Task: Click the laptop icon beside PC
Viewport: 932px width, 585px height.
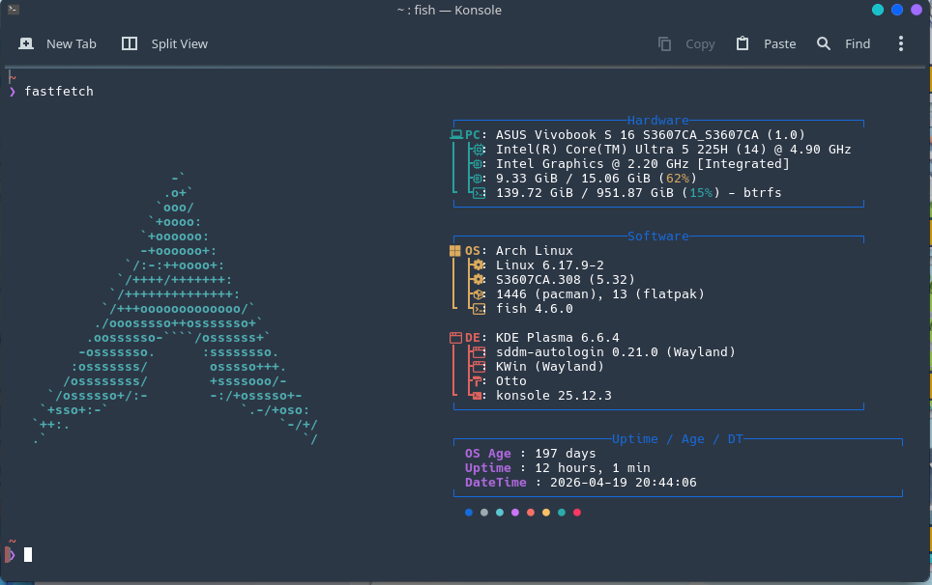Action: [x=456, y=135]
